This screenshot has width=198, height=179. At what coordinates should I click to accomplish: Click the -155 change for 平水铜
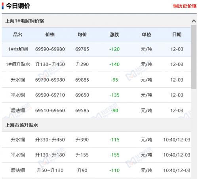tap(114, 155)
